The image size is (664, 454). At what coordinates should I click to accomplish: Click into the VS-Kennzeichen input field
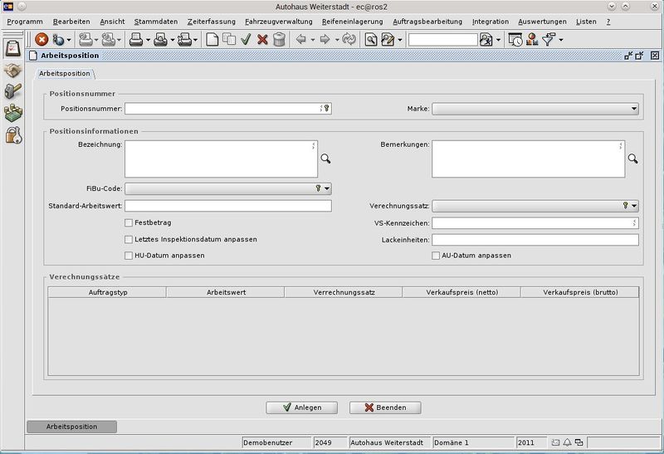click(x=535, y=222)
